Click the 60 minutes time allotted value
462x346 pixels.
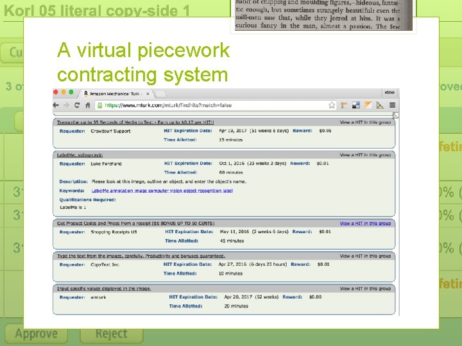click(x=231, y=173)
